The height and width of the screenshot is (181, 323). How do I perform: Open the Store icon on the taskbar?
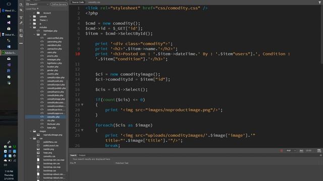pyautogui.click(x=9, y=29)
